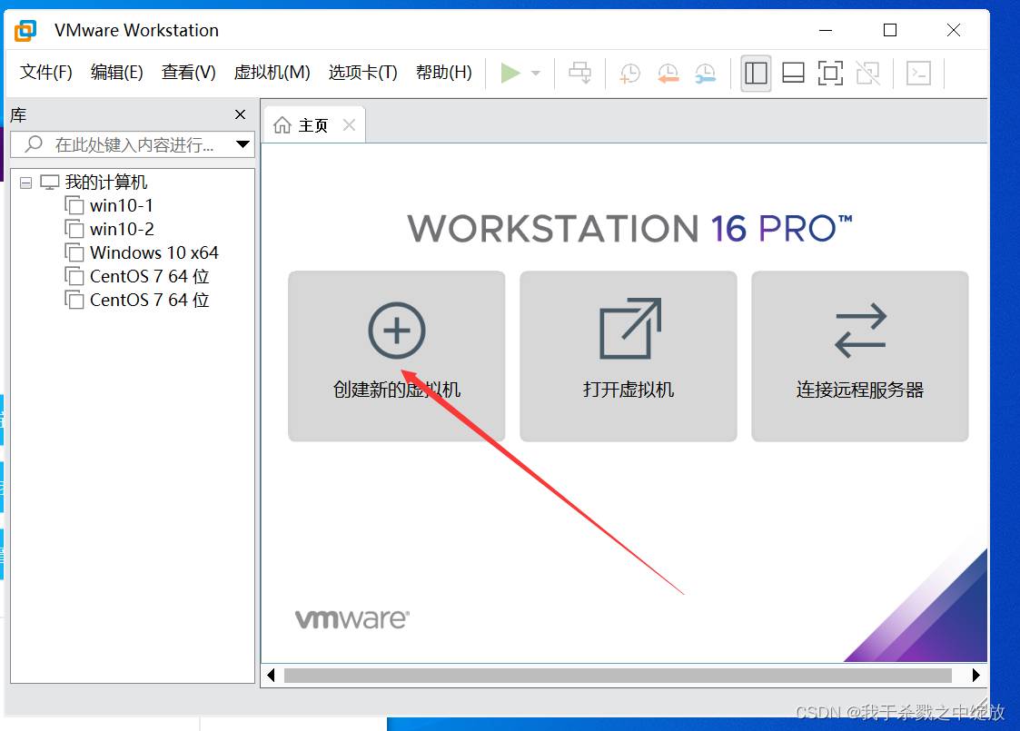
Task: Click the 连接远程服务器 connect server tile
Action: tap(859, 356)
